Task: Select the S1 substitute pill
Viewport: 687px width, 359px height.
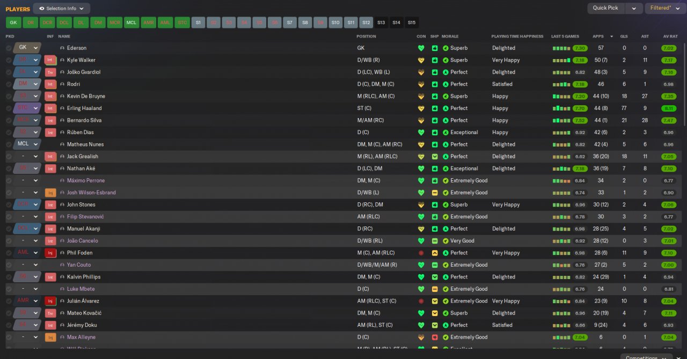Action: (198, 23)
